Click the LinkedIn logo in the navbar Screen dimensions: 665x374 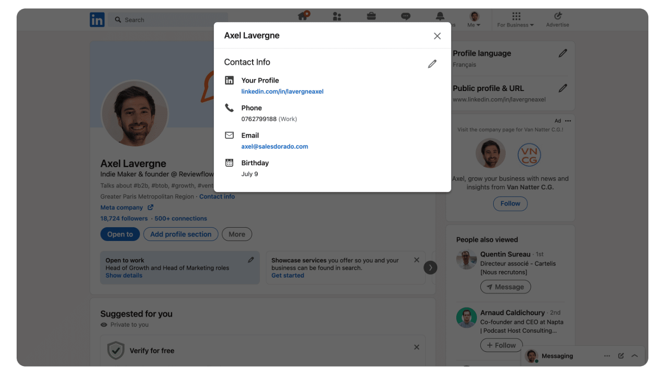coord(97,19)
